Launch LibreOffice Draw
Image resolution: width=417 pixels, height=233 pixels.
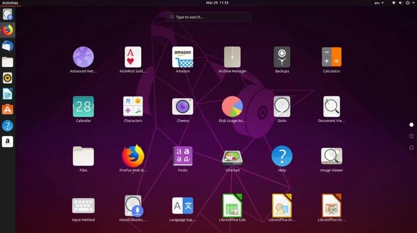tap(282, 206)
